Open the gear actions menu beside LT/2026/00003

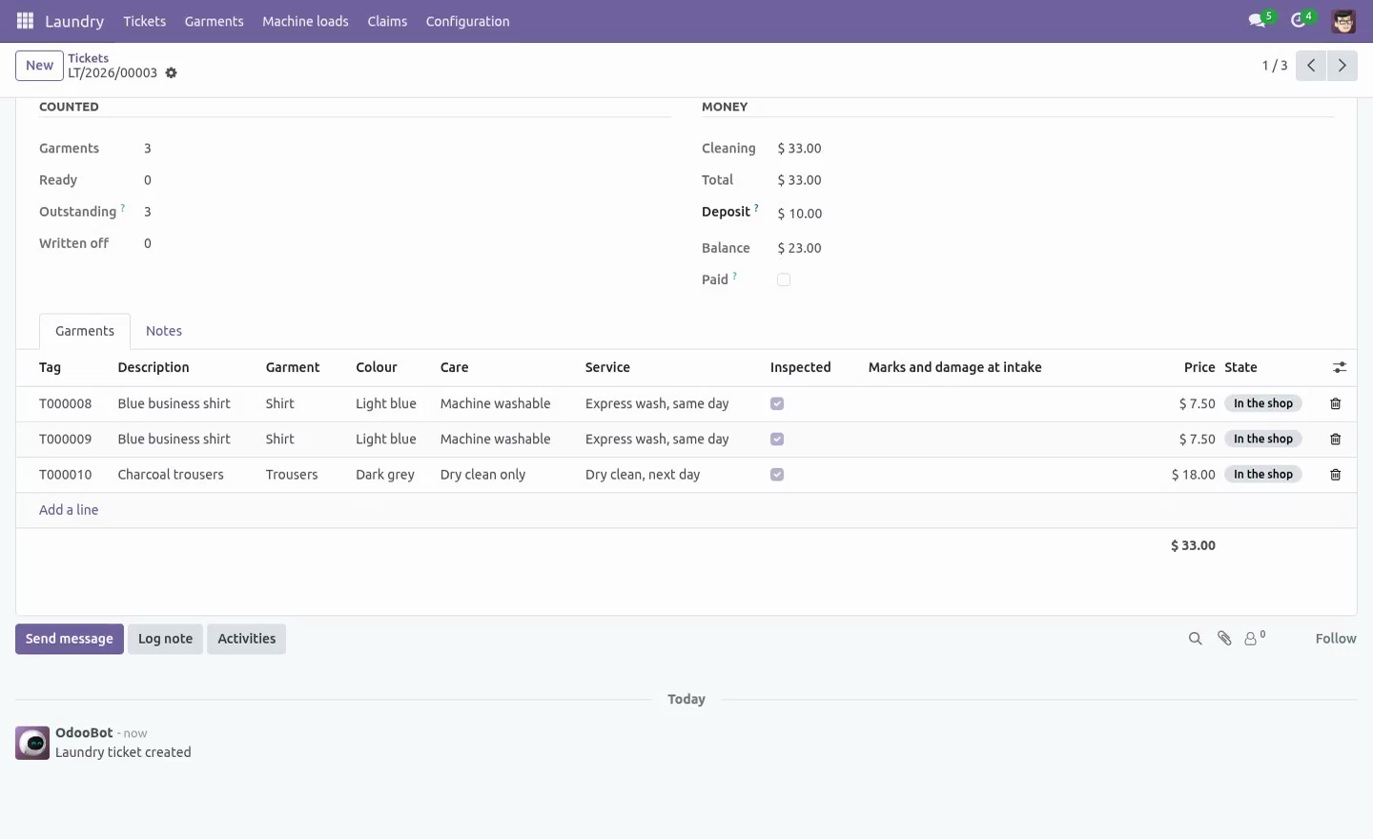[172, 73]
